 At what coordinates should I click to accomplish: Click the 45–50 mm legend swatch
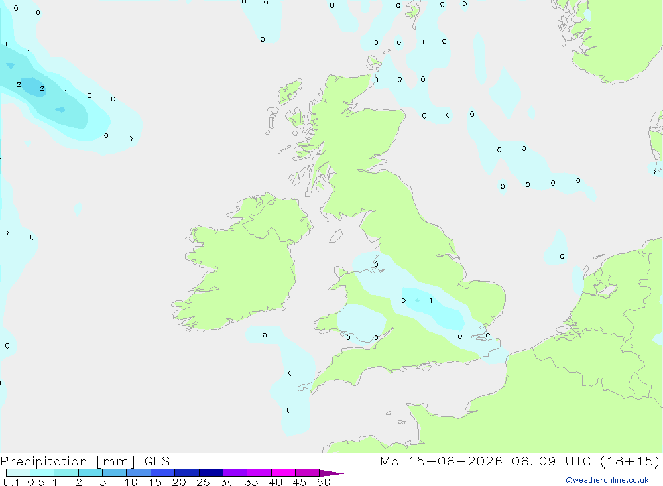click(x=308, y=473)
